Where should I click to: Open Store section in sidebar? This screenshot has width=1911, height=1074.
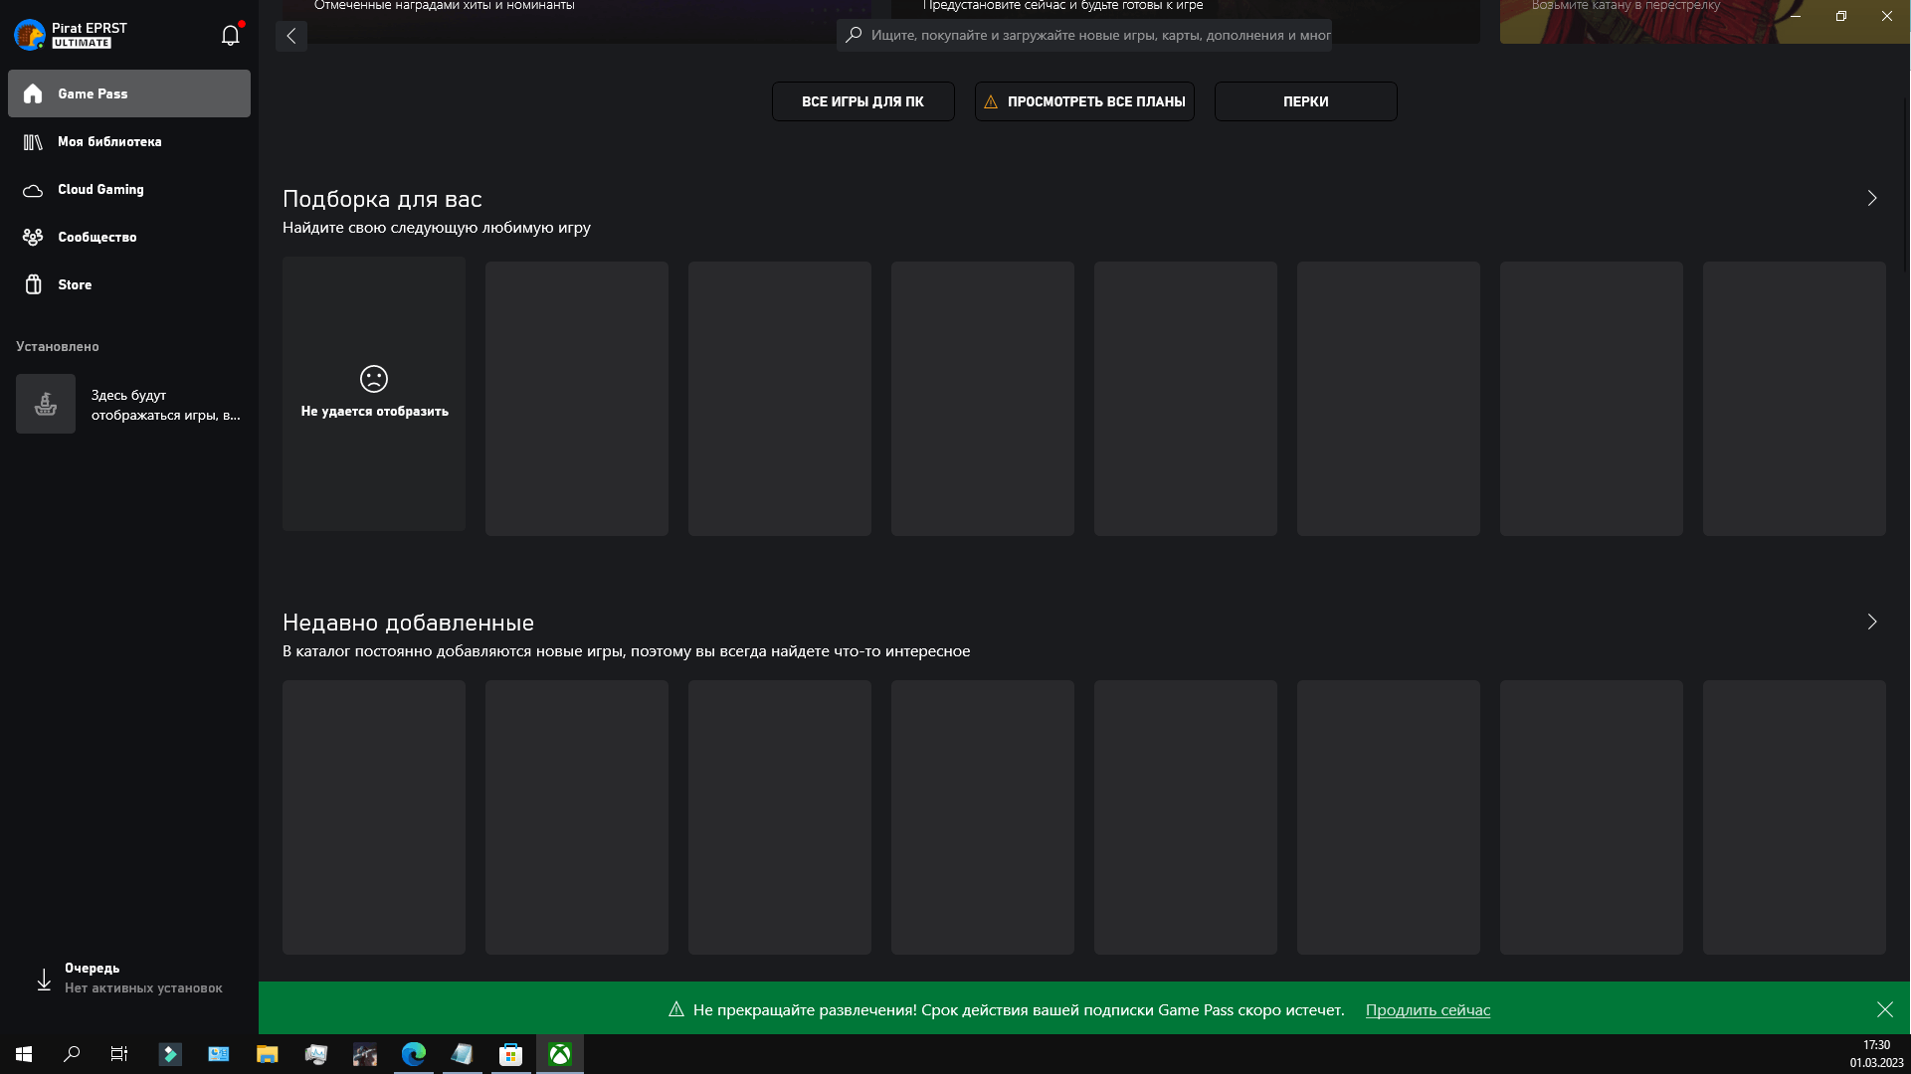(129, 284)
